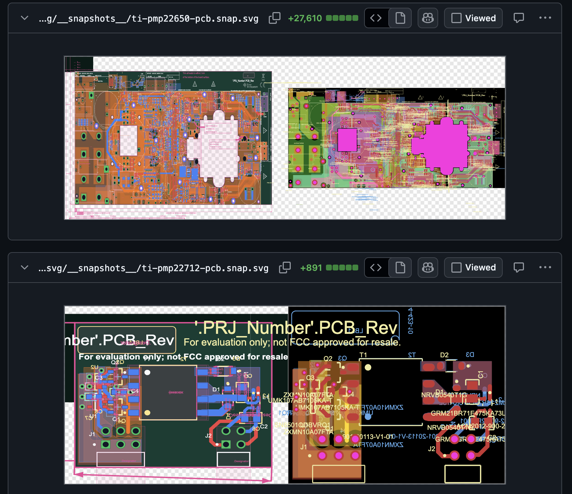Switch to rich diff view for ti-pmp22712
572x494 pixels.
coord(400,268)
